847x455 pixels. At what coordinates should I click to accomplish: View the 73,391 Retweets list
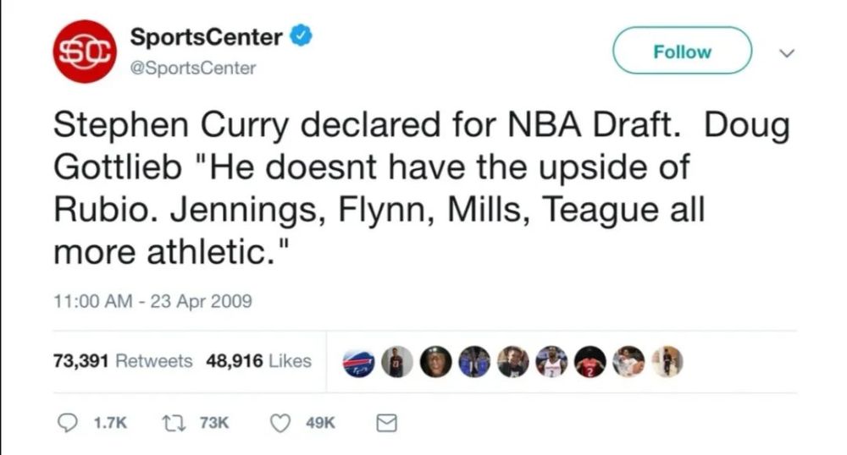tap(123, 361)
